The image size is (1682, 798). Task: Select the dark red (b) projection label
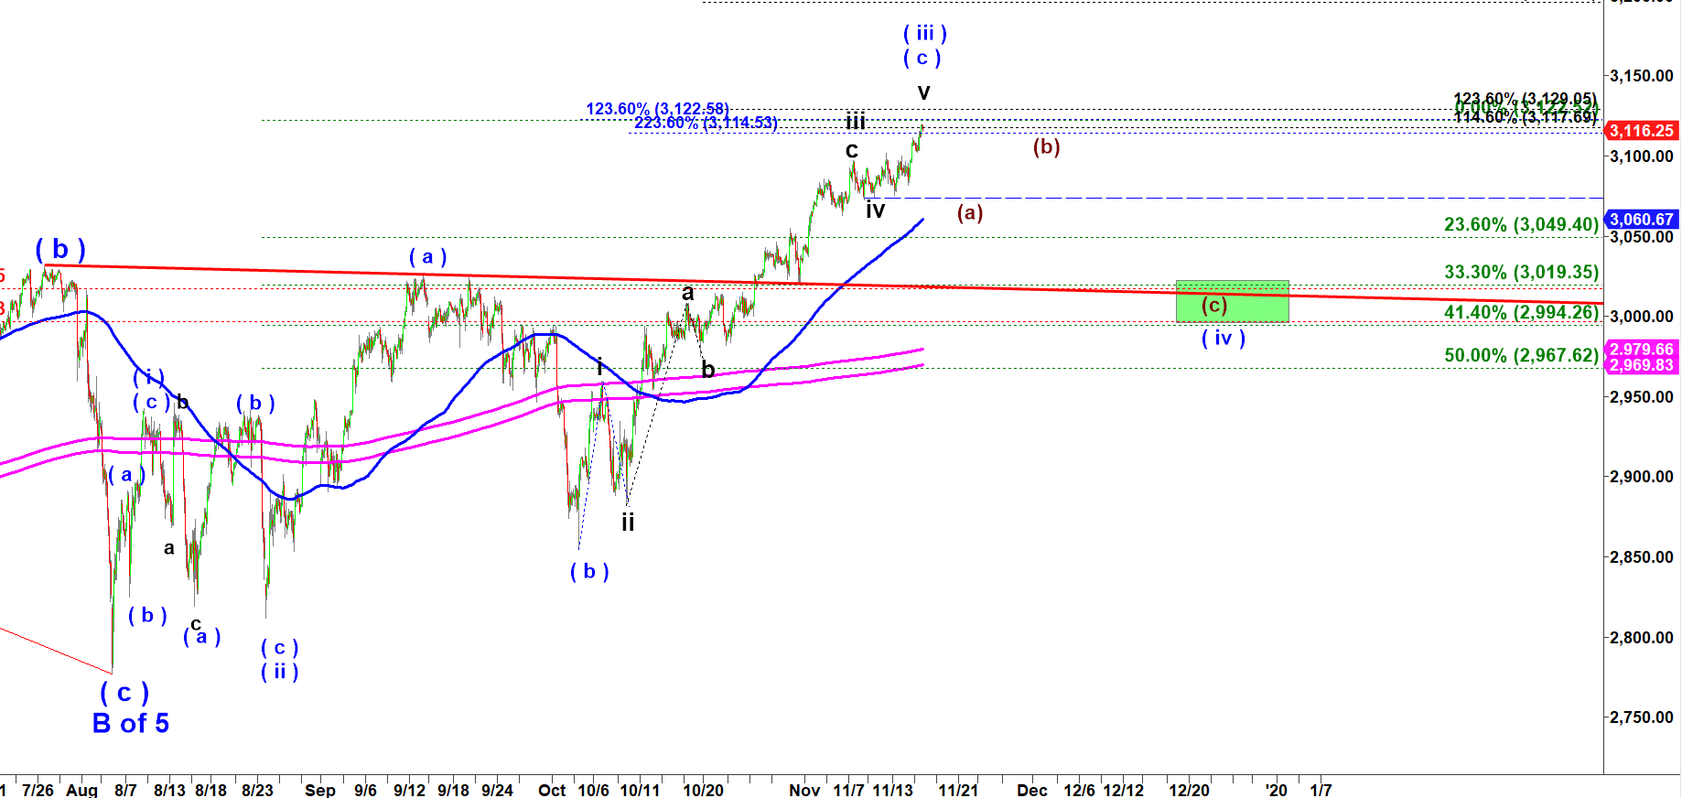[1046, 147]
